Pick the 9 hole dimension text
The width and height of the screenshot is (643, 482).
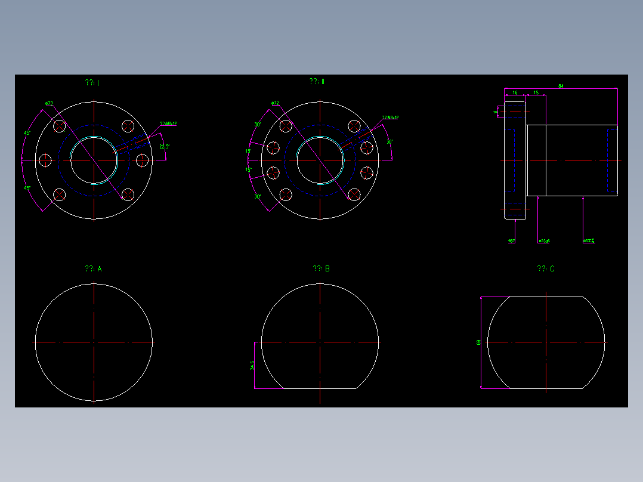point(496,112)
